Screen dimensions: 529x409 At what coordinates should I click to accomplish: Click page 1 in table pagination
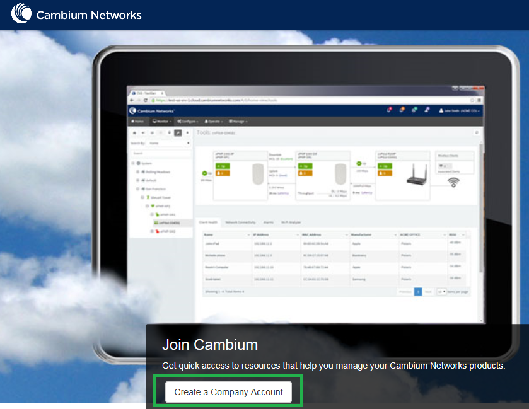pyautogui.click(x=417, y=292)
